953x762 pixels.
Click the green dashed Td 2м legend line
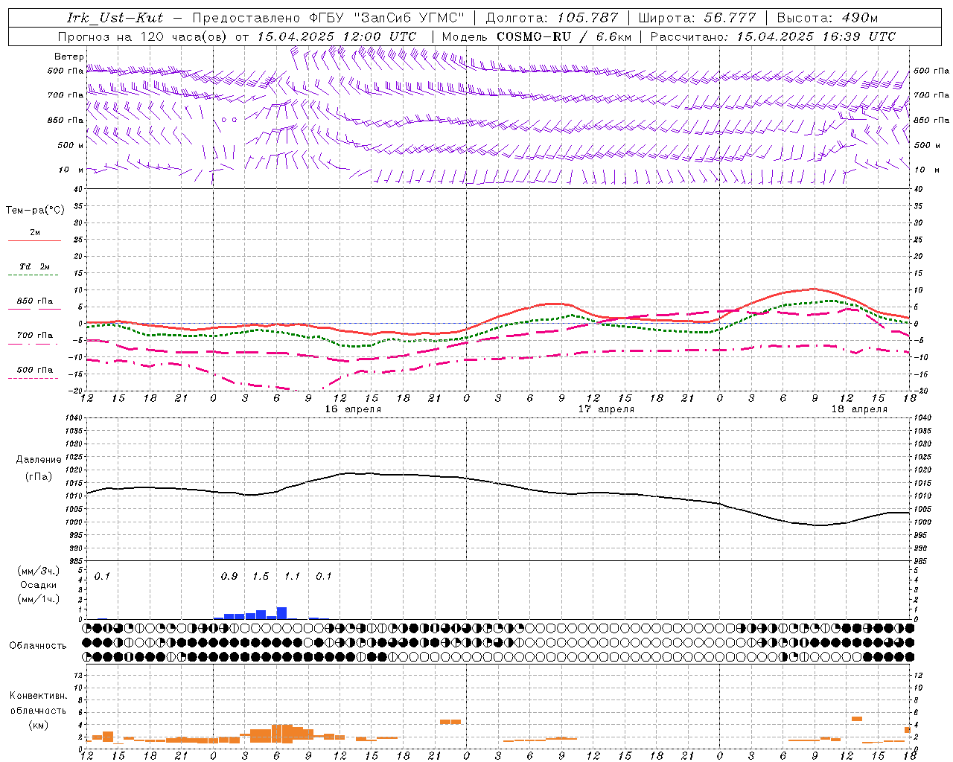[x=34, y=275]
